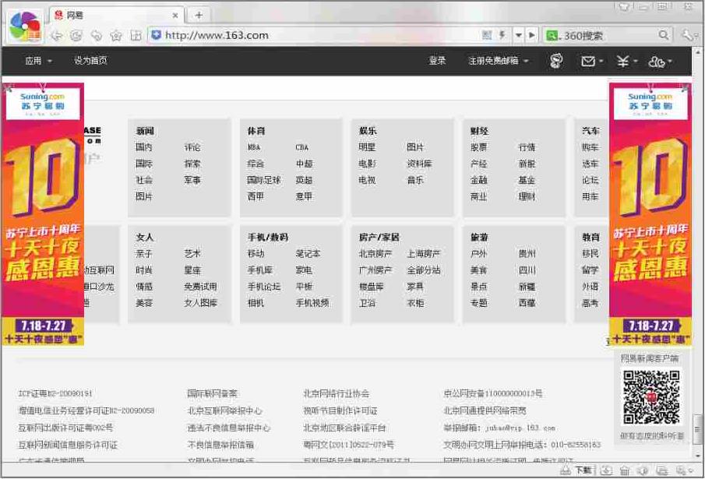Click the 设为首页 link
705x479 pixels.
point(90,61)
